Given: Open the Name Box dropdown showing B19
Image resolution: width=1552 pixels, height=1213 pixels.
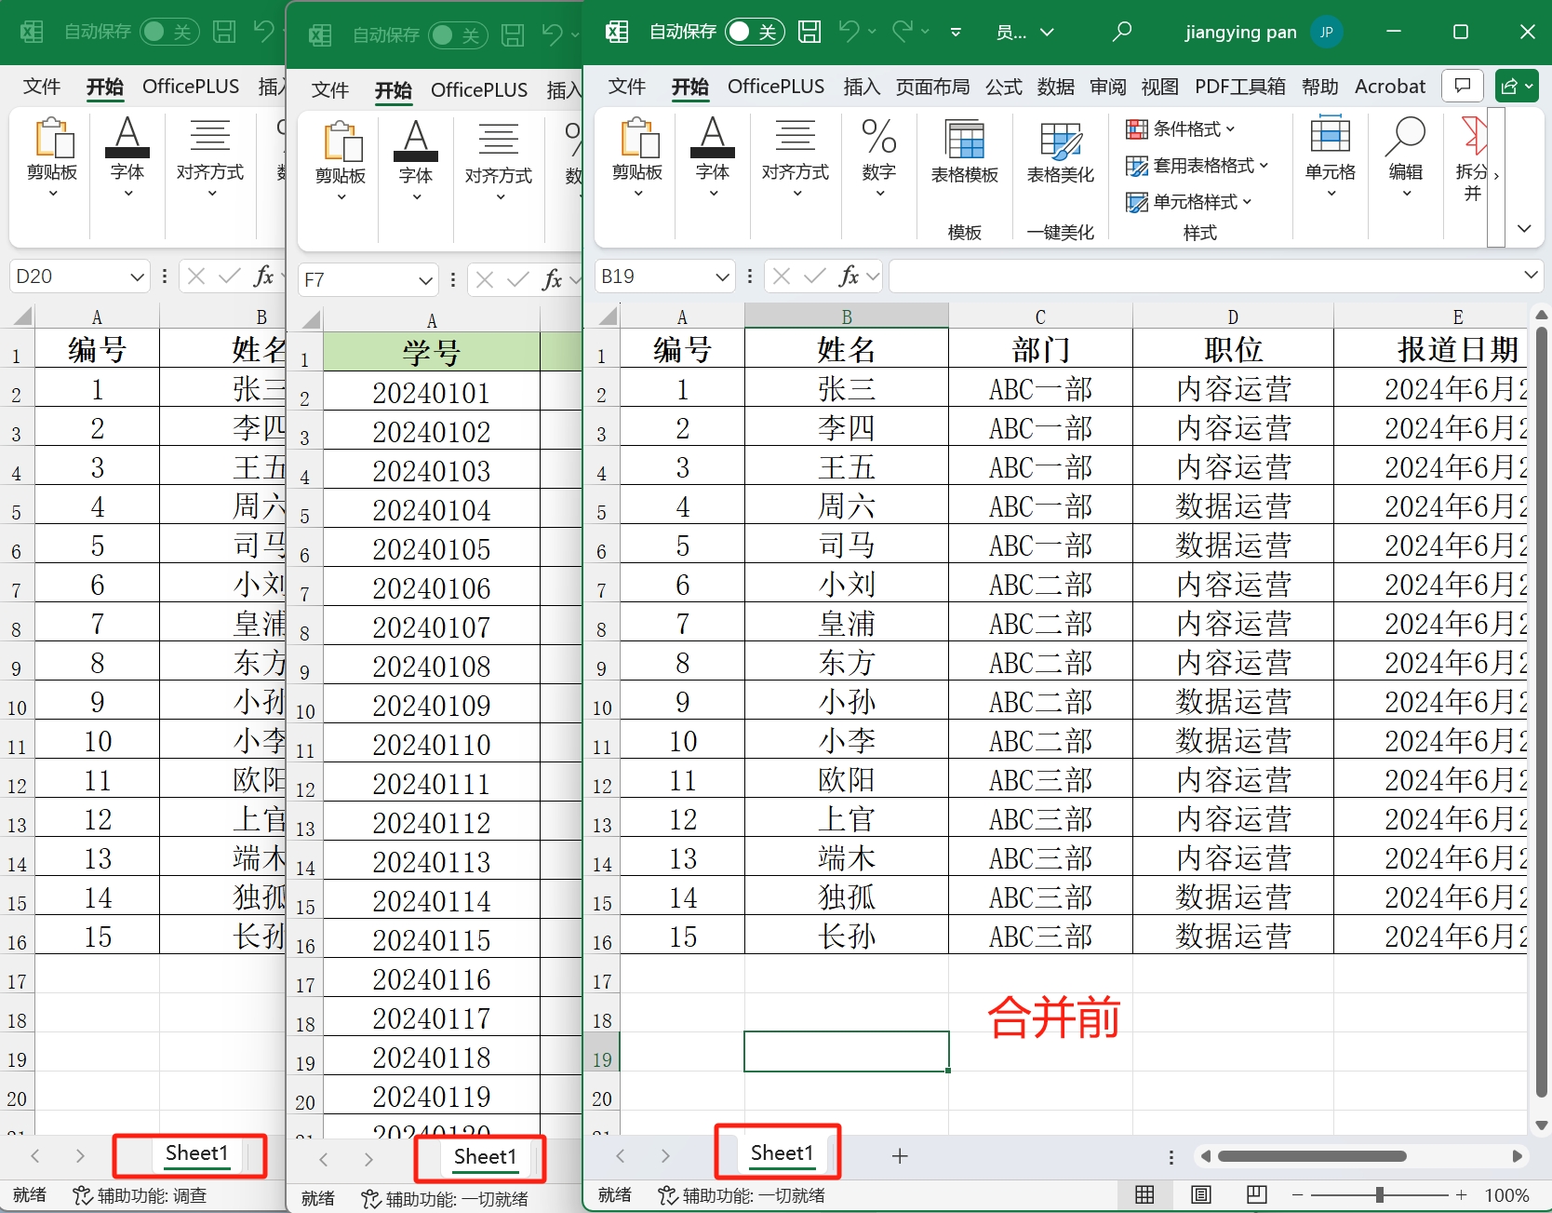Looking at the screenshot, I should 722,276.
